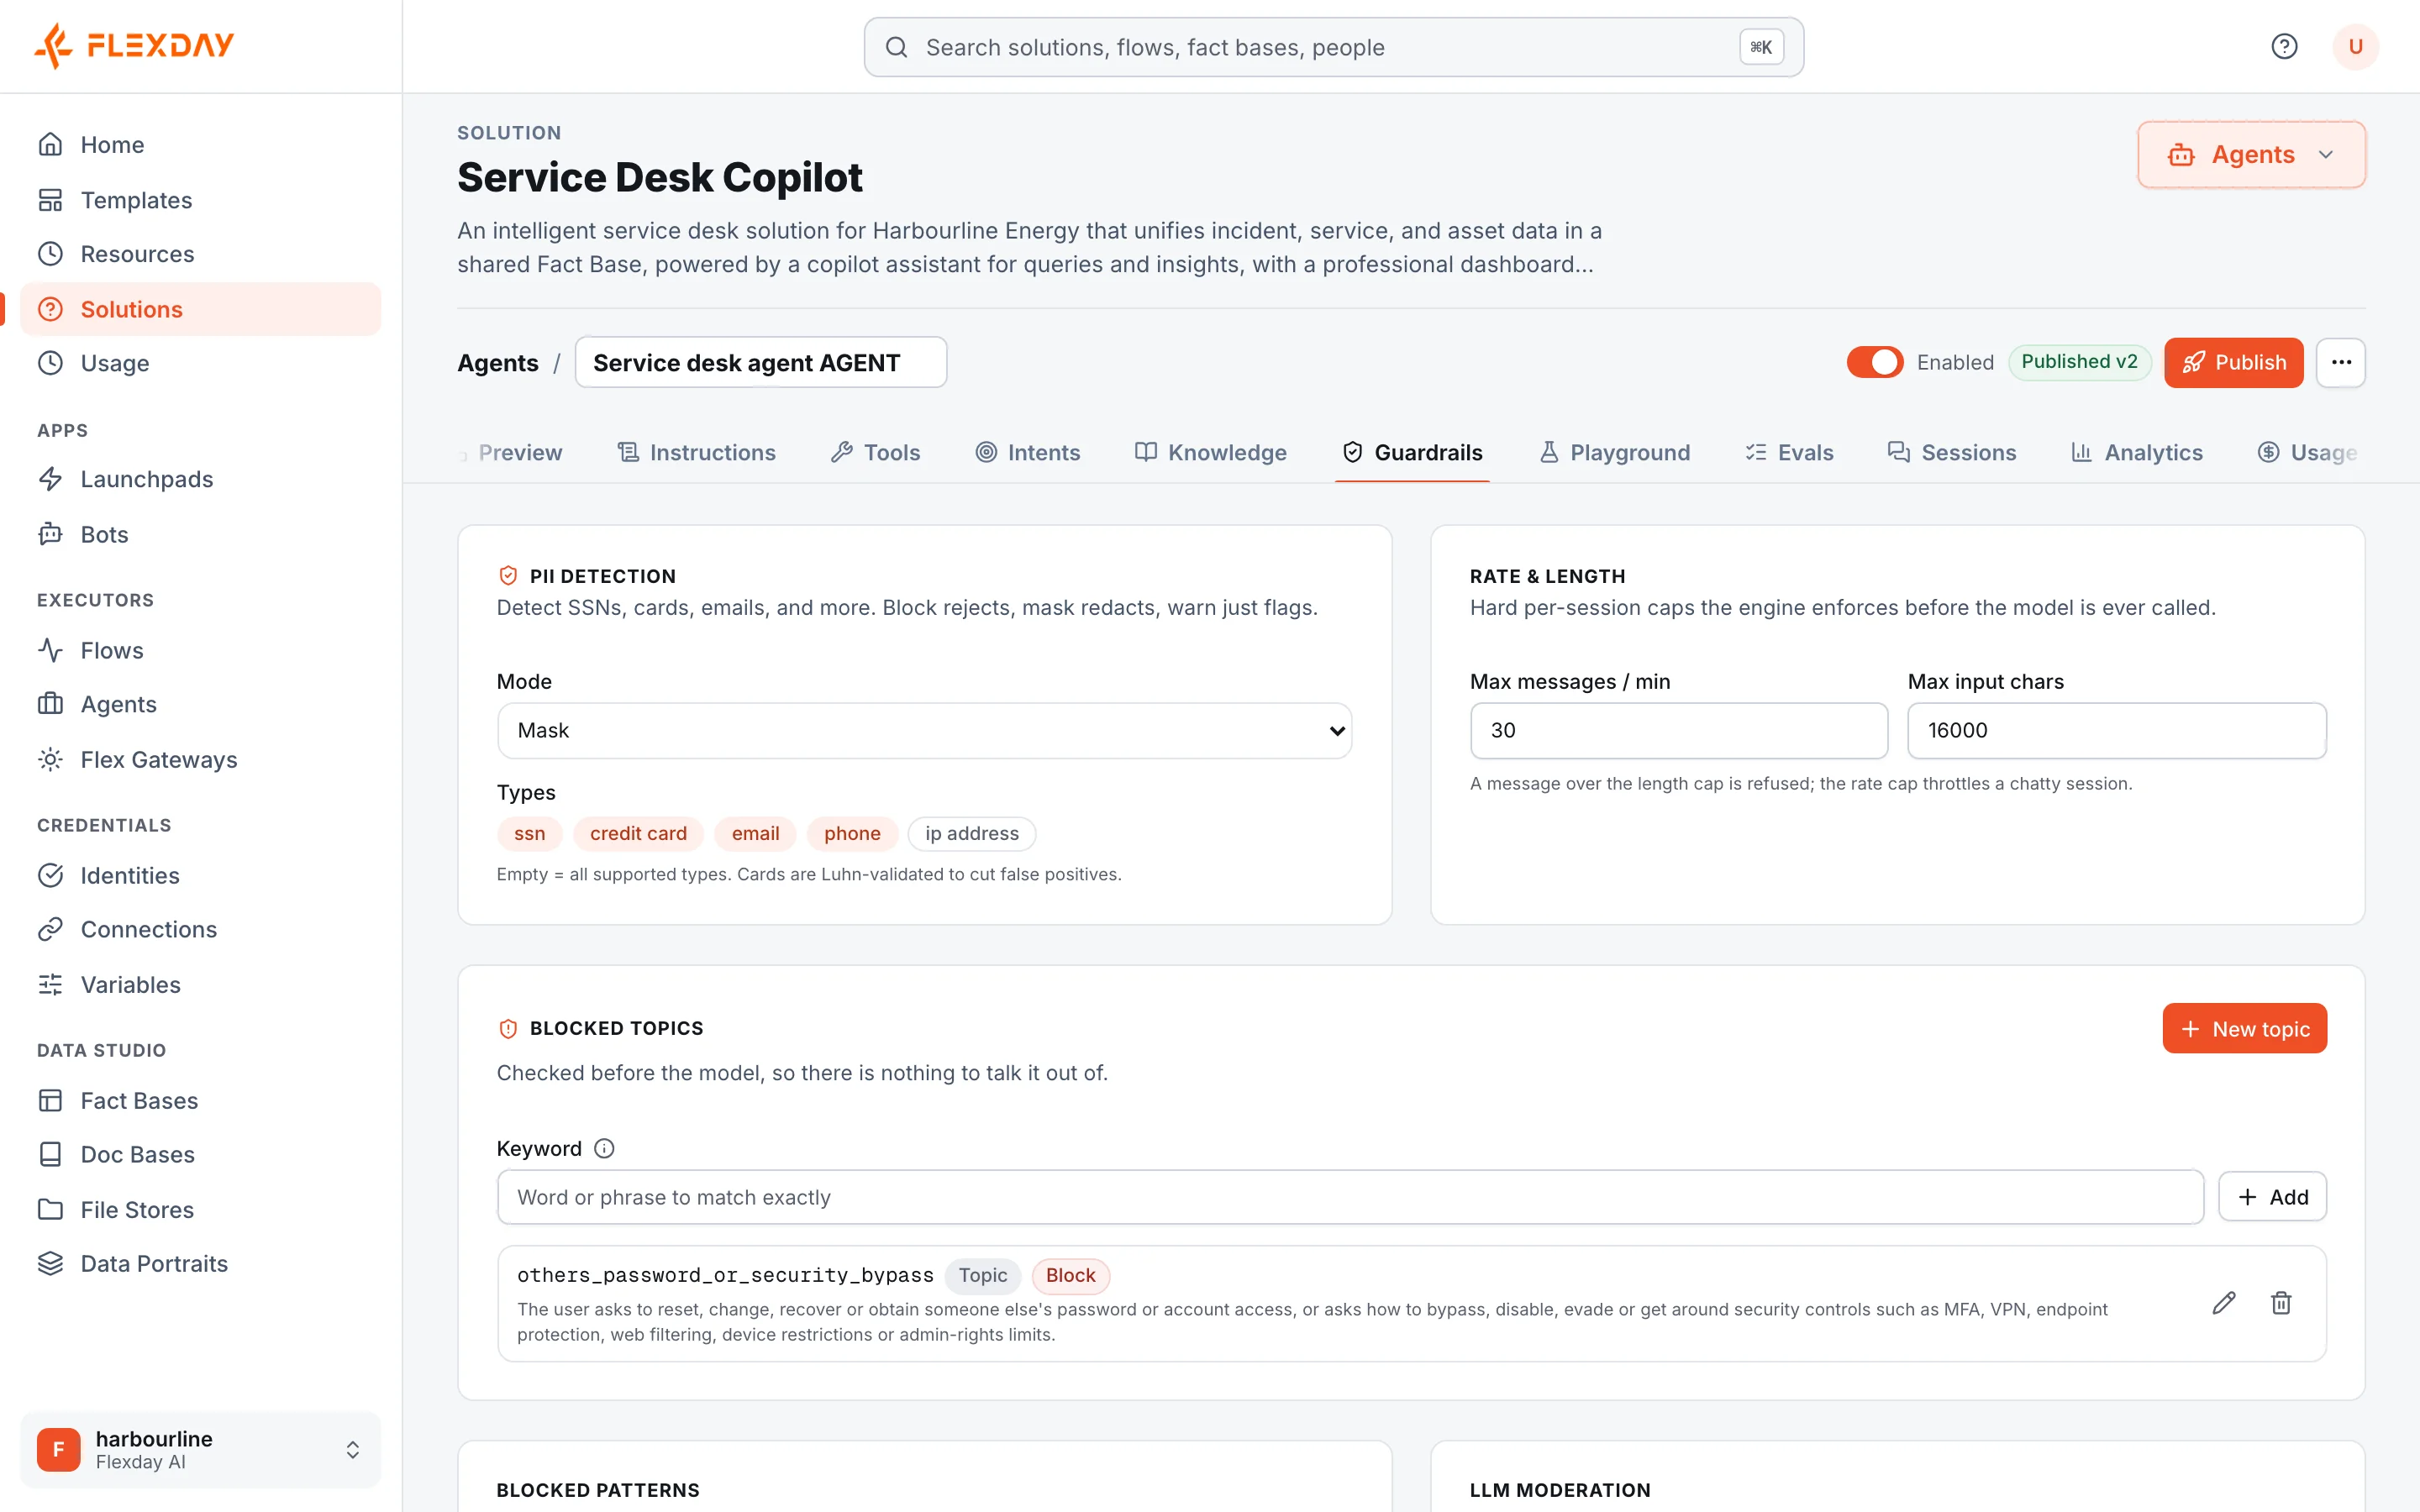
Task: Click the search magnifier icon
Action: pyautogui.click(x=897, y=47)
